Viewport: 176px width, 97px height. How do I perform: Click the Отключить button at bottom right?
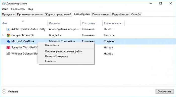tap(164, 91)
